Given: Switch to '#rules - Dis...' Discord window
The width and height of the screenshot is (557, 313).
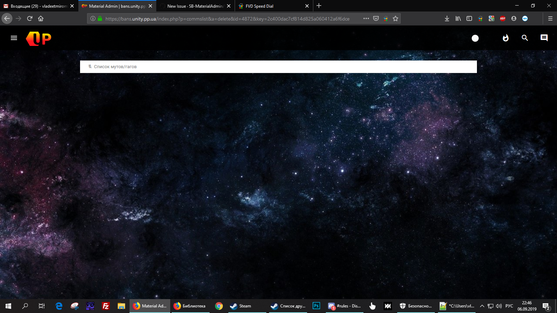Looking at the screenshot, I should [345, 306].
